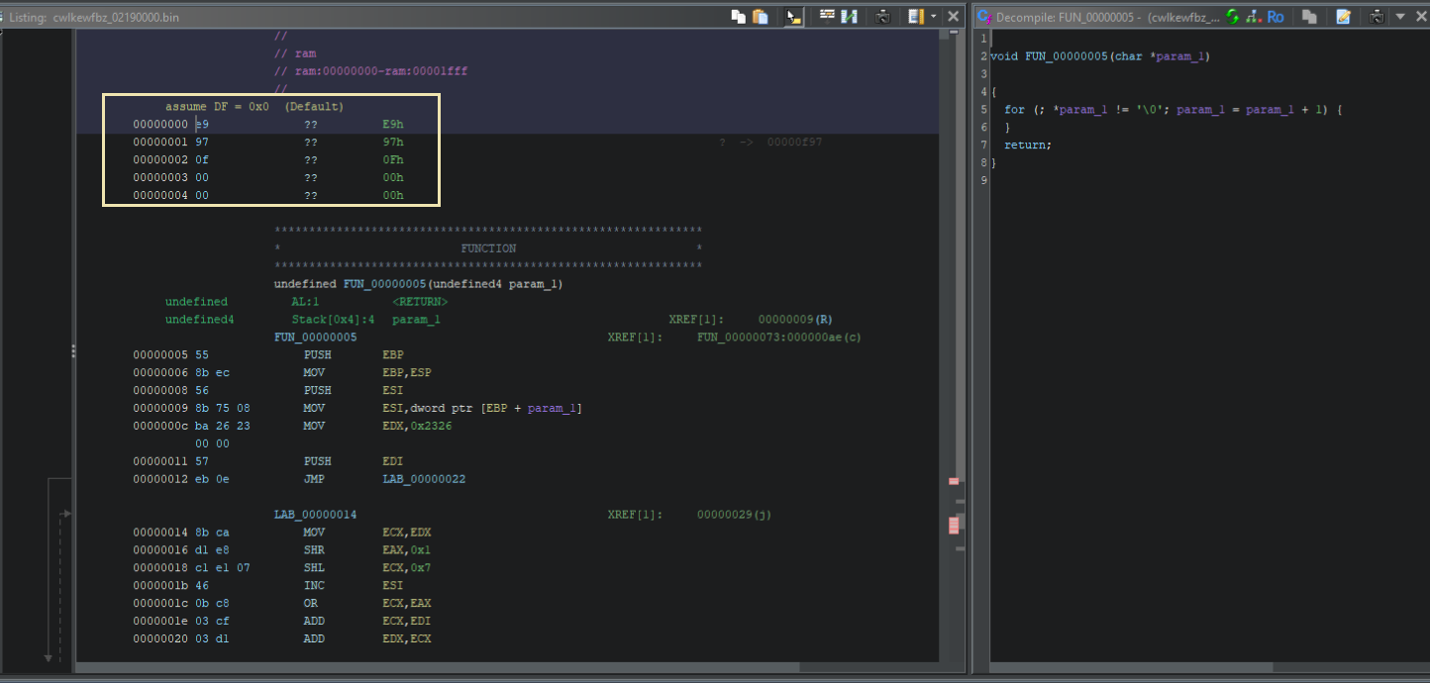Take a Decompile snapshot with camera icon

coord(1377,17)
